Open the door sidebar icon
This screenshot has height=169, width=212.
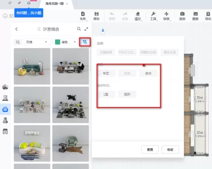click(5, 98)
